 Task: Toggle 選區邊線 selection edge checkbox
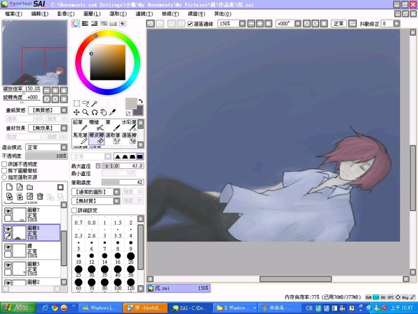tap(190, 24)
